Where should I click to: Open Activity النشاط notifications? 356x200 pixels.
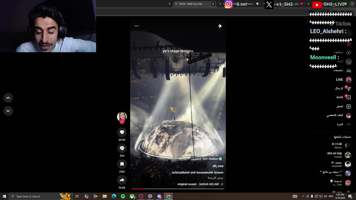click(343, 97)
